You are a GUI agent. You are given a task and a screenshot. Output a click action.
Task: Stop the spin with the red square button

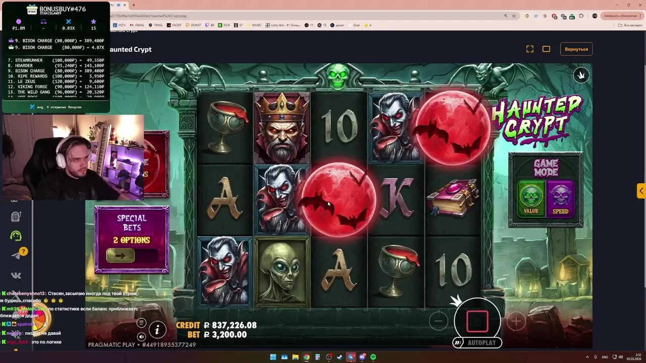pyautogui.click(x=477, y=321)
